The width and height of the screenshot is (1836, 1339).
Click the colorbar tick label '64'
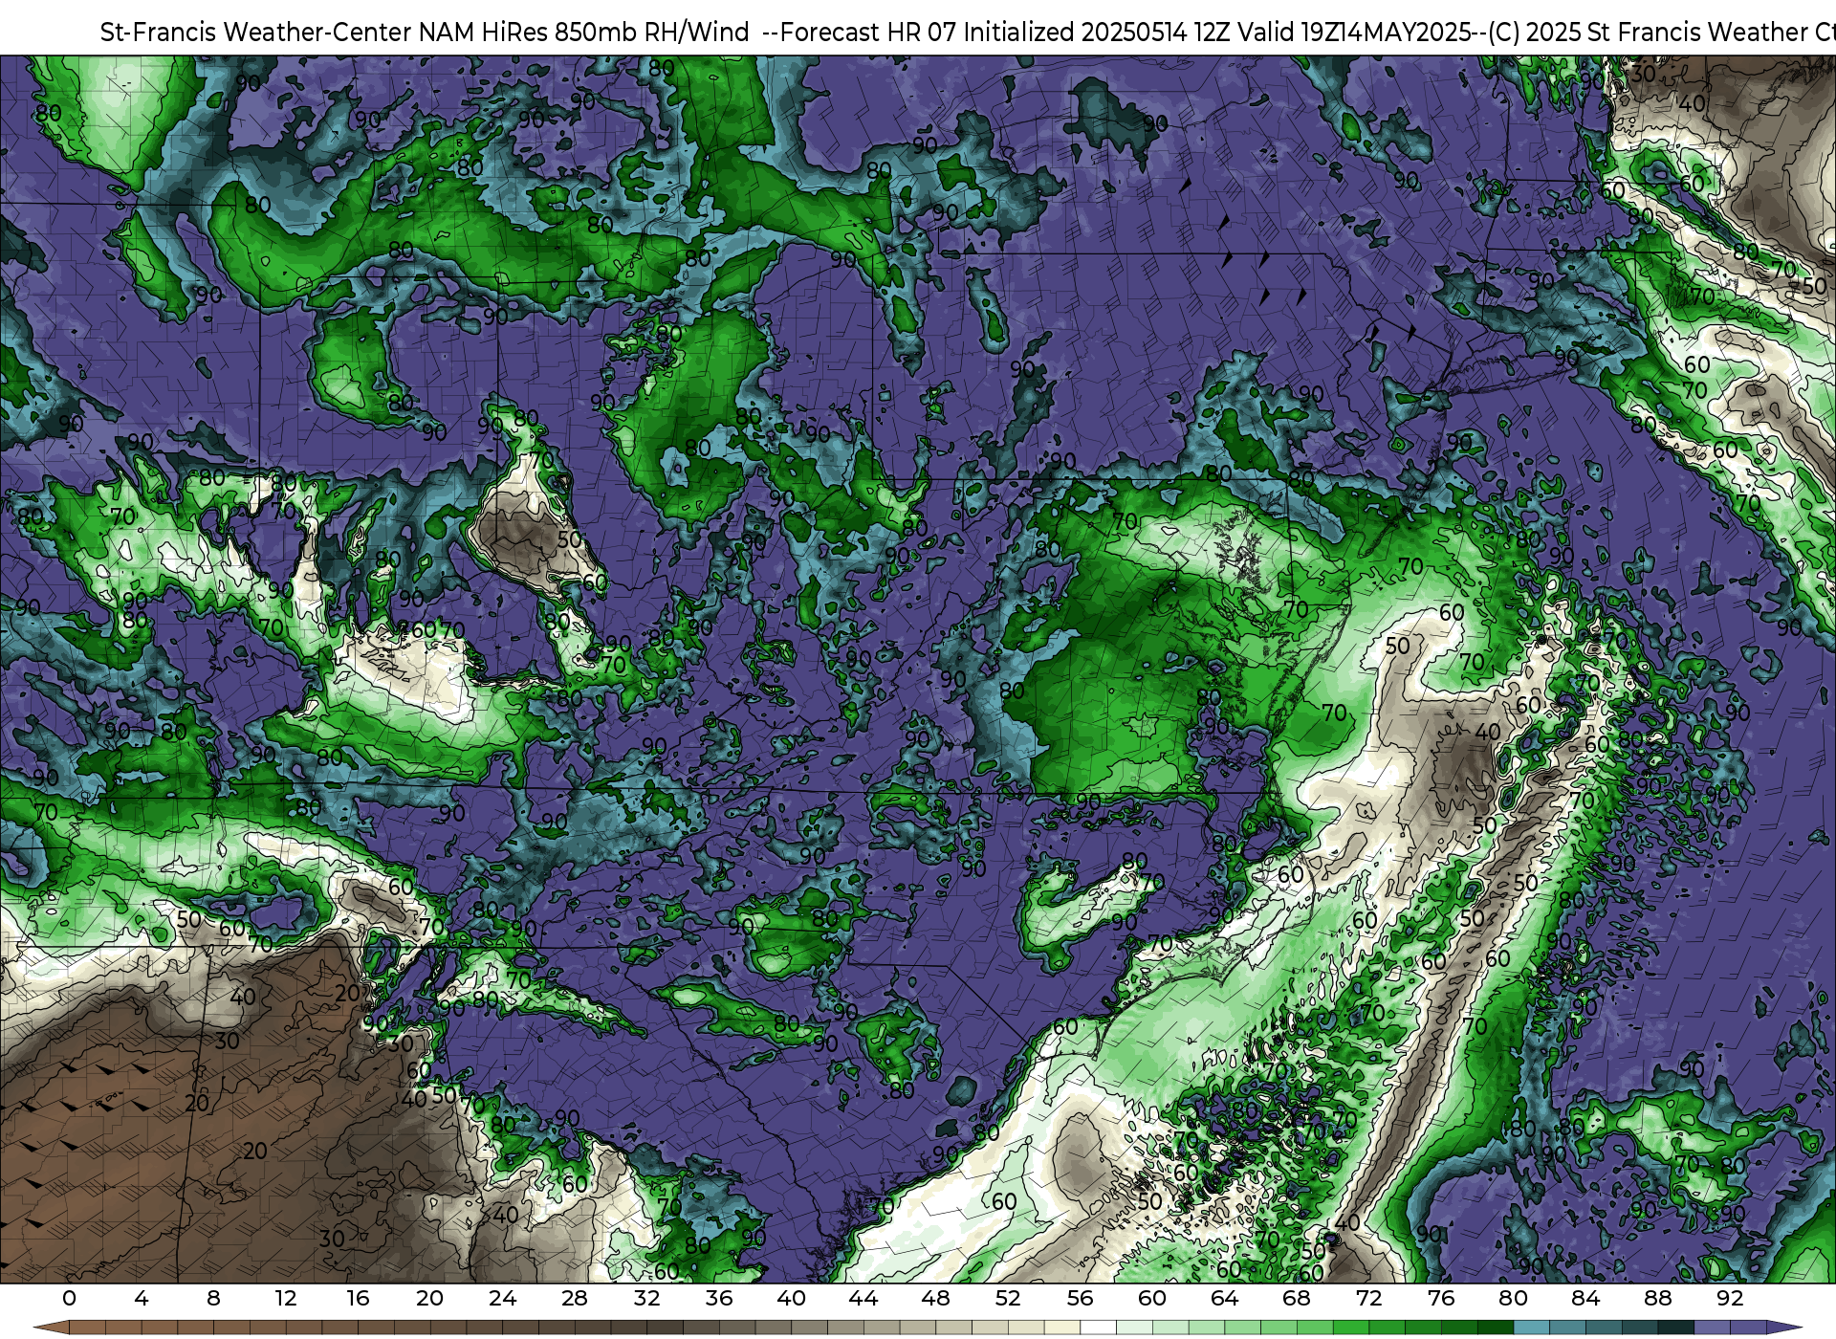click(x=1224, y=1298)
